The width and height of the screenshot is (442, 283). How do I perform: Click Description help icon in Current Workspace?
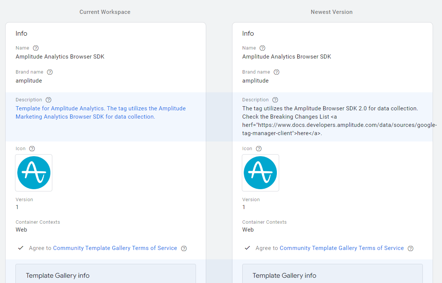pyautogui.click(x=49, y=100)
